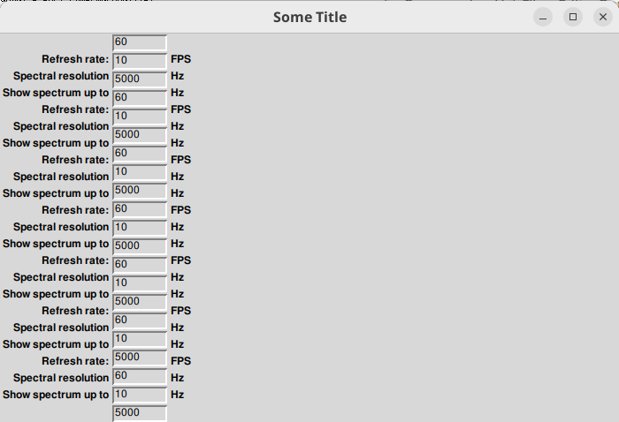Click the Some Title window title bar text

pos(309,17)
